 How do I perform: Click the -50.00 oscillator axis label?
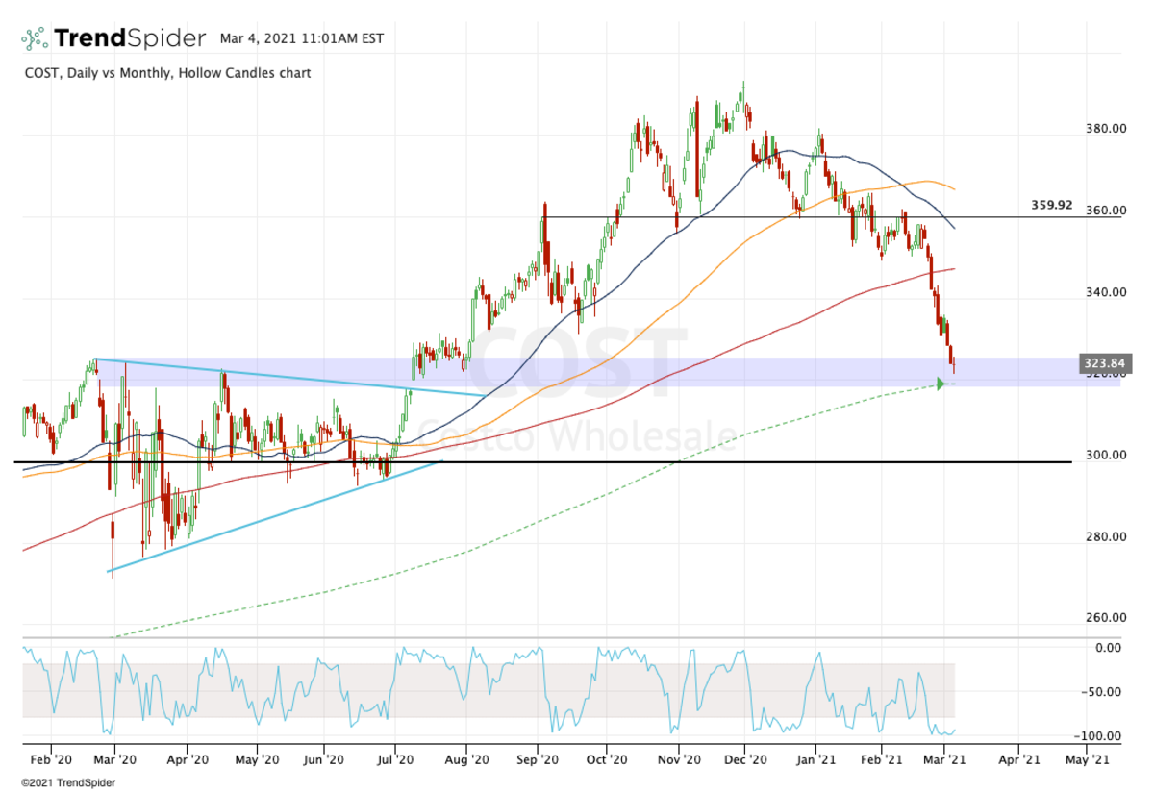[x=1104, y=692]
